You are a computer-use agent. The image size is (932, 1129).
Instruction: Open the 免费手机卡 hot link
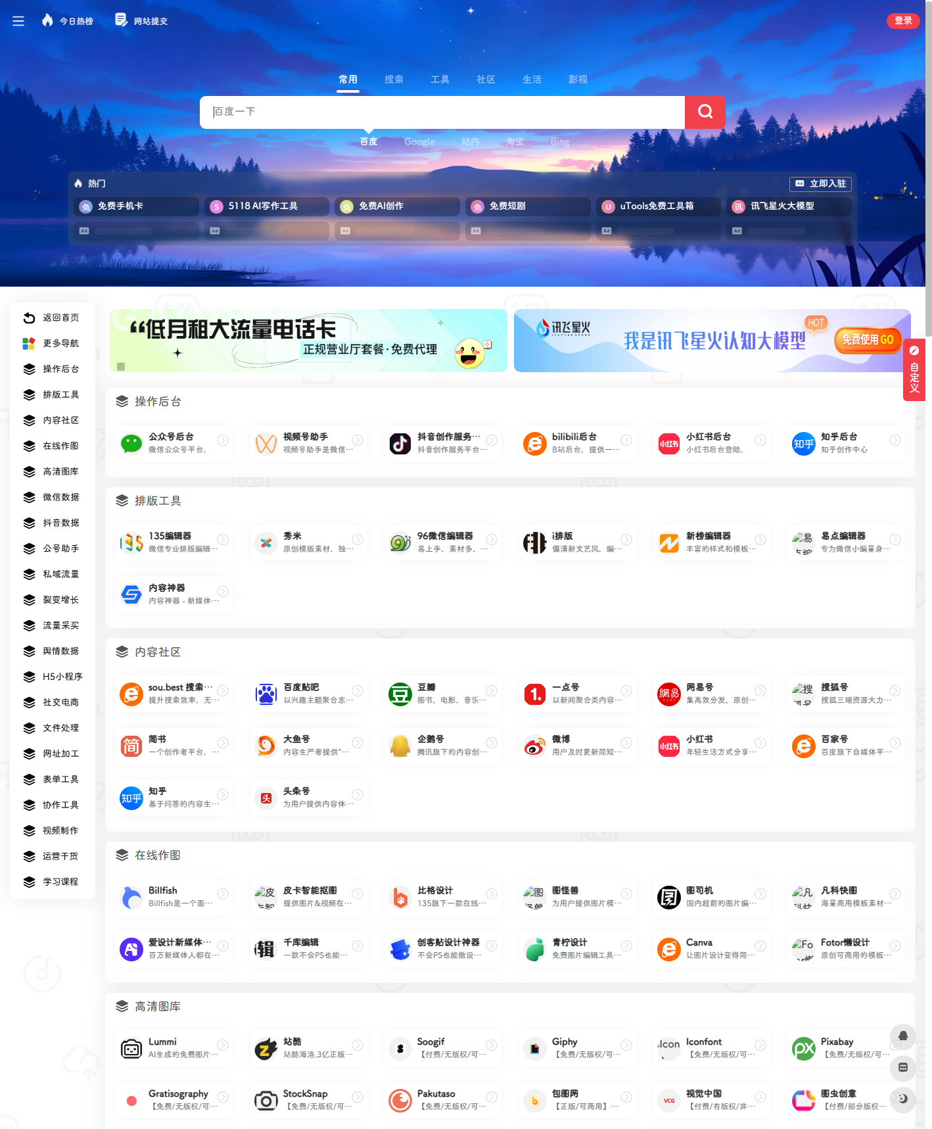pyautogui.click(x=137, y=206)
